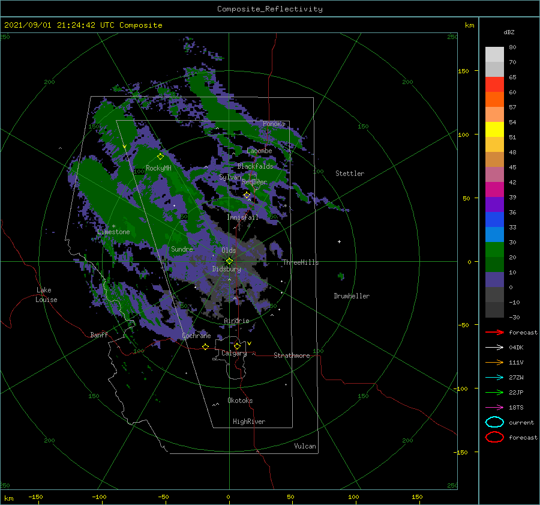
Task: Click the purple 36 dBZ color swatch
Action: (x=494, y=204)
